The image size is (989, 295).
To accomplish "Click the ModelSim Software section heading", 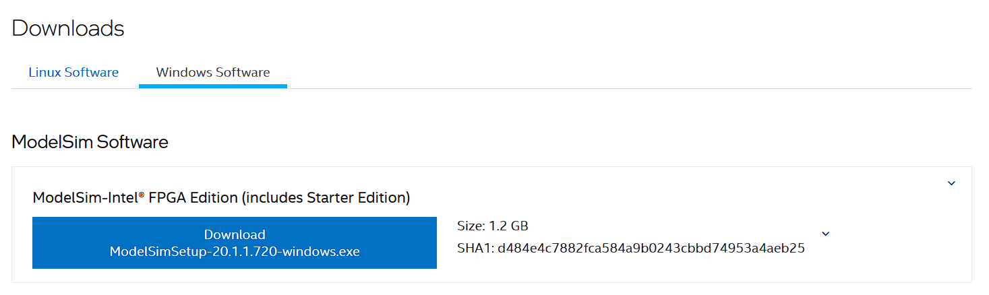I will [90, 142].
